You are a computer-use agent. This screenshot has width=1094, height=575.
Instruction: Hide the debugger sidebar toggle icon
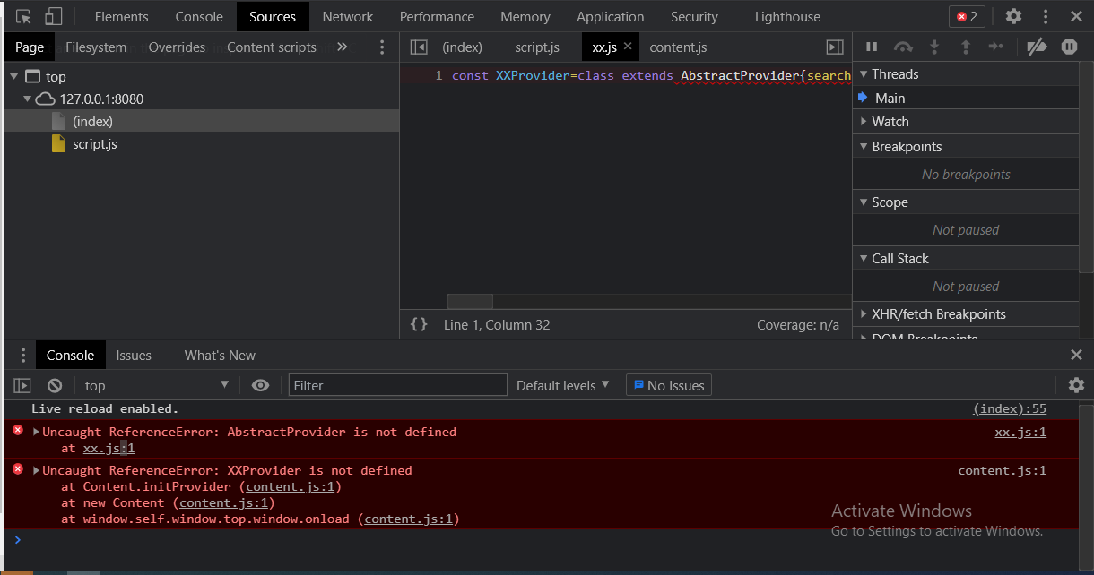tap(834, 47)
